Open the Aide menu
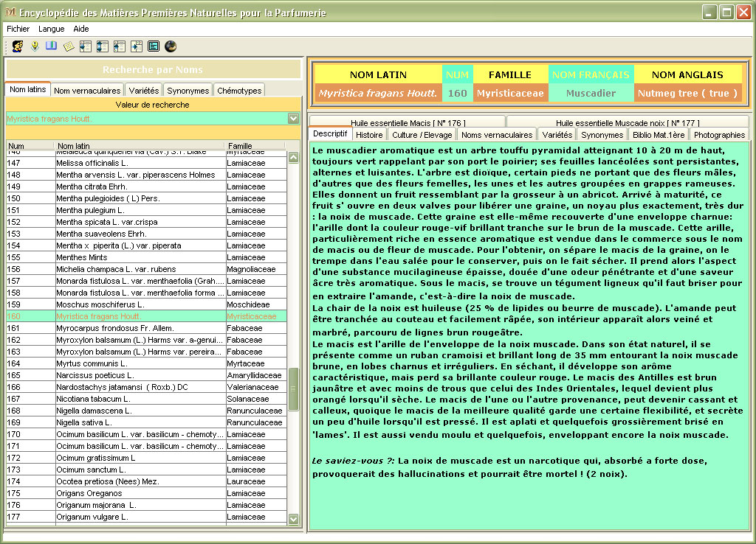Viewport: 756px width, 544px height. coord(81,29)
